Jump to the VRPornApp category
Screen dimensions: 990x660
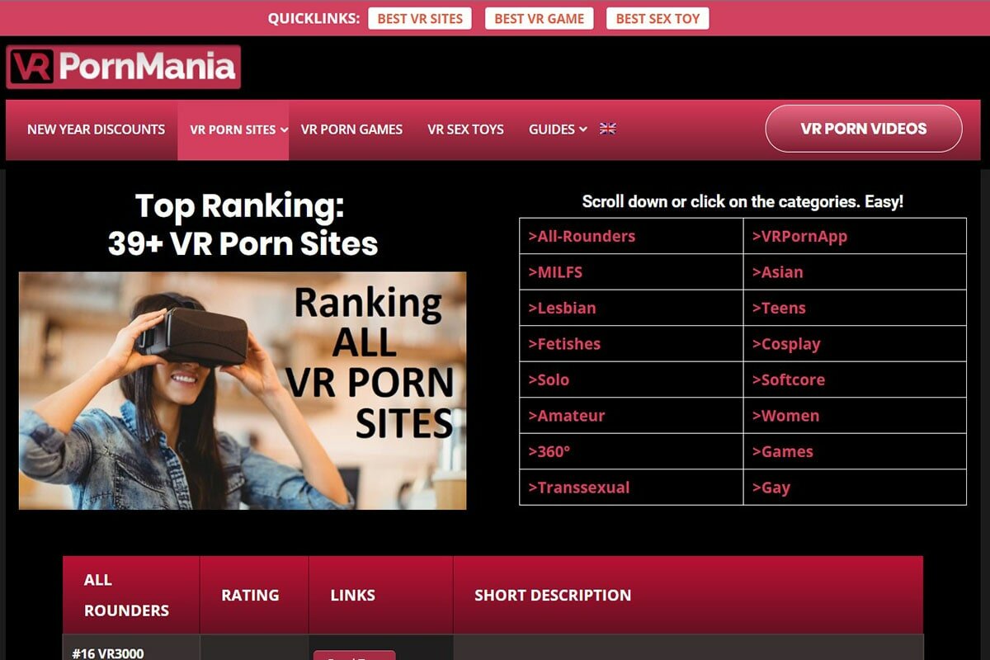[x=799, y=236]
